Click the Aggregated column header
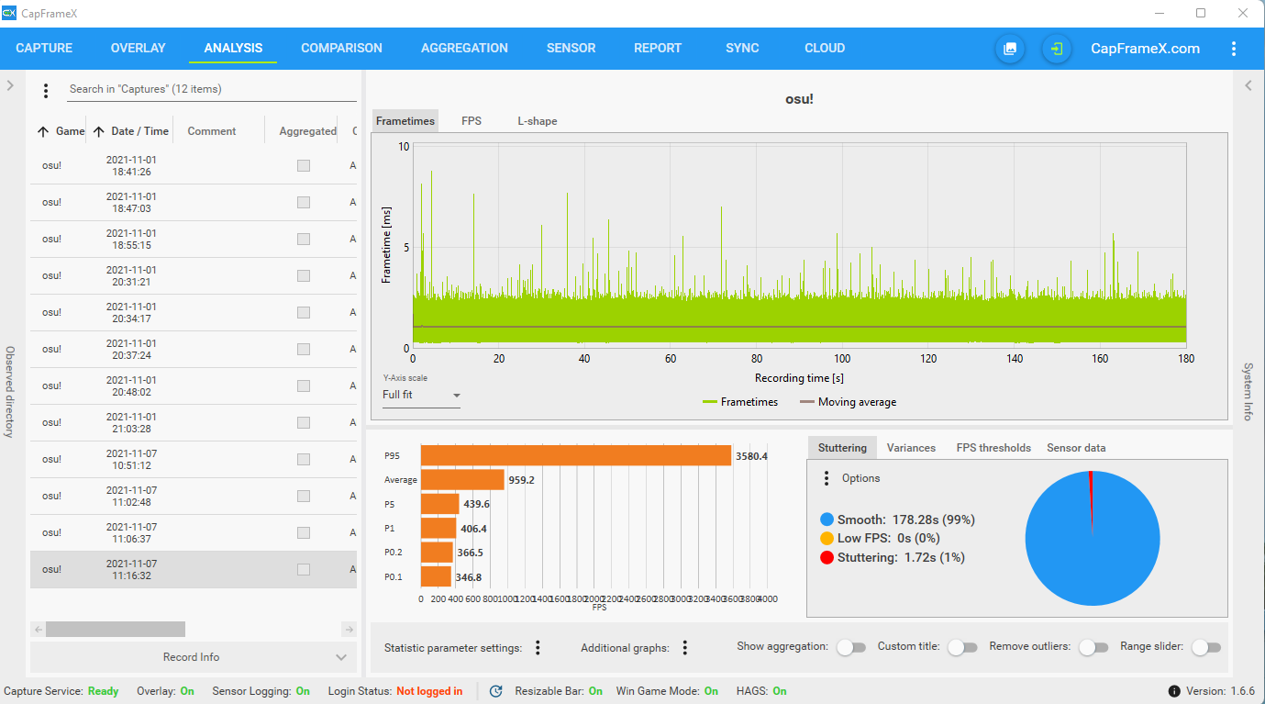Screen dimensions: 1265x704 (x=308, y=131)
